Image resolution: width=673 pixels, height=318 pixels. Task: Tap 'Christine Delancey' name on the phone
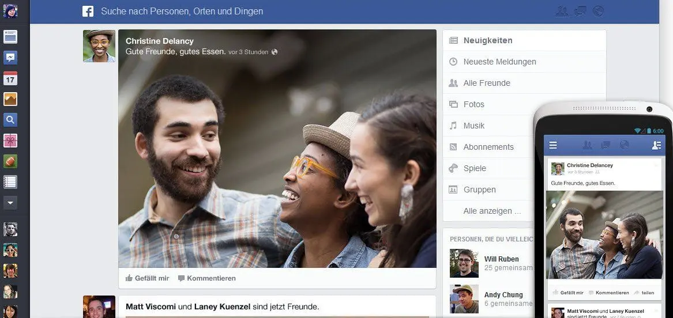click(590, 165)
